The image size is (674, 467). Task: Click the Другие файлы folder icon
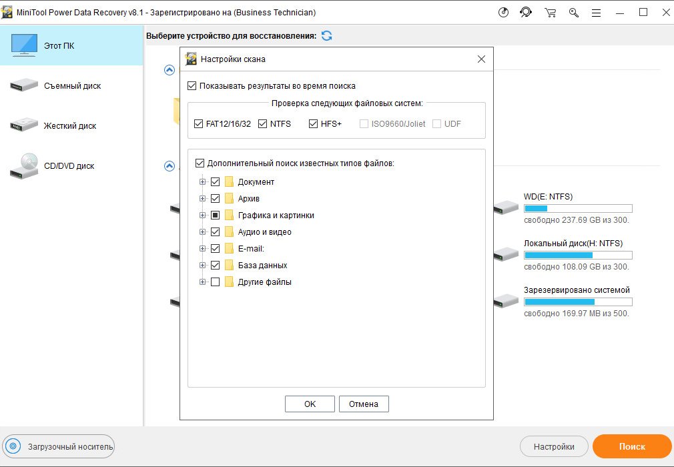(229, 282)
